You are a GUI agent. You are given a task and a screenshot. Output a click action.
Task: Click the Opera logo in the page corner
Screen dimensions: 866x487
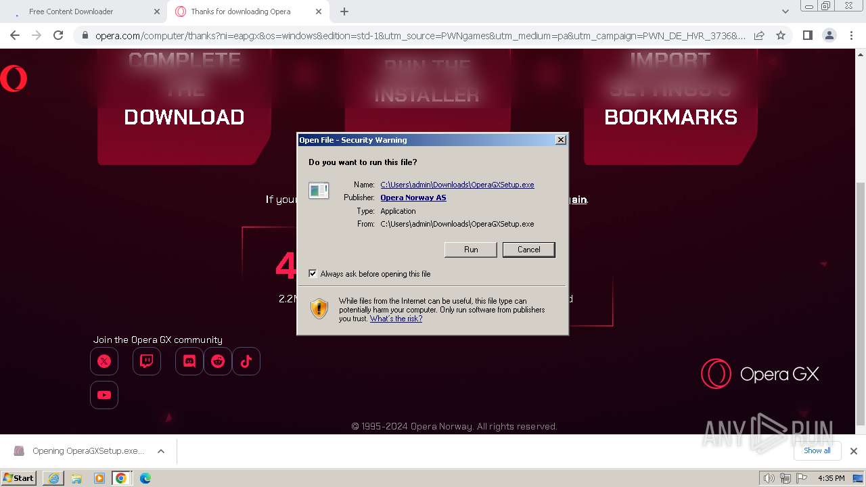pyautogui.click(x=13, y=78)
